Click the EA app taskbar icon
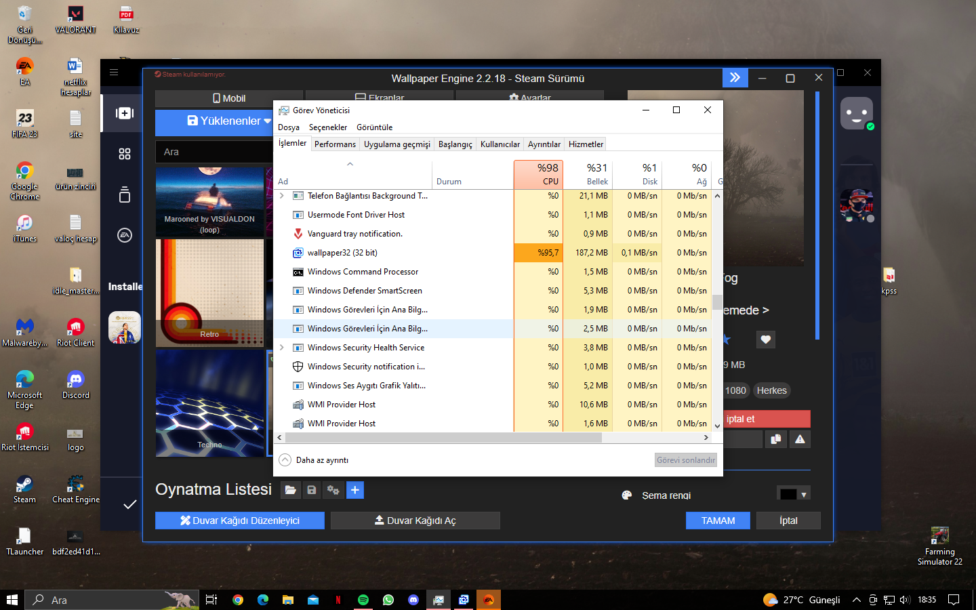 coord(489,600)
